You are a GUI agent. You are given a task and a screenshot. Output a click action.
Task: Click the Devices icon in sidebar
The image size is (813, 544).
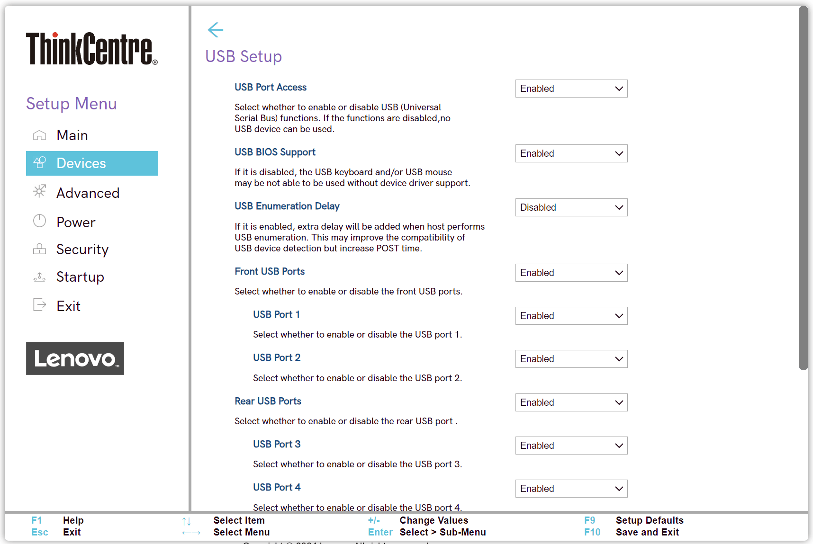(x=40, y=163)
